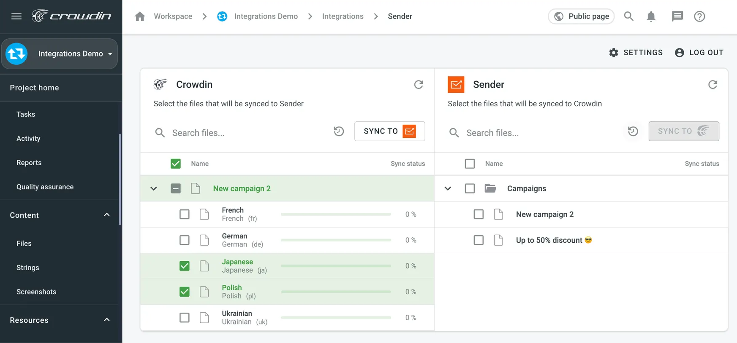Open Crowdin panel sync history icon
Screen dimensions: 737x343
point(339,131)
